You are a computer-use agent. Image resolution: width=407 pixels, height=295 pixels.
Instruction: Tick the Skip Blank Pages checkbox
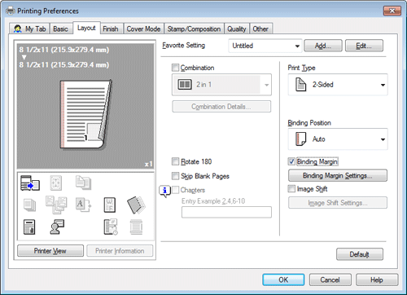pos(176,176)
